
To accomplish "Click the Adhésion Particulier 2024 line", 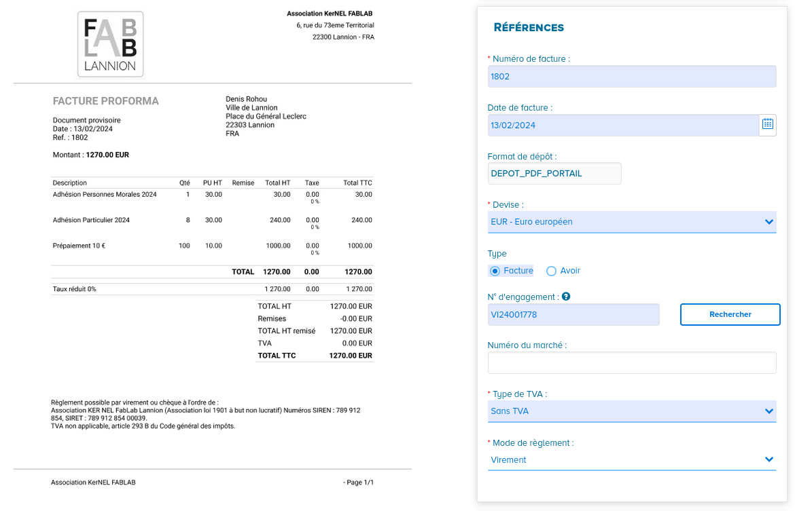I will (91, 220).
